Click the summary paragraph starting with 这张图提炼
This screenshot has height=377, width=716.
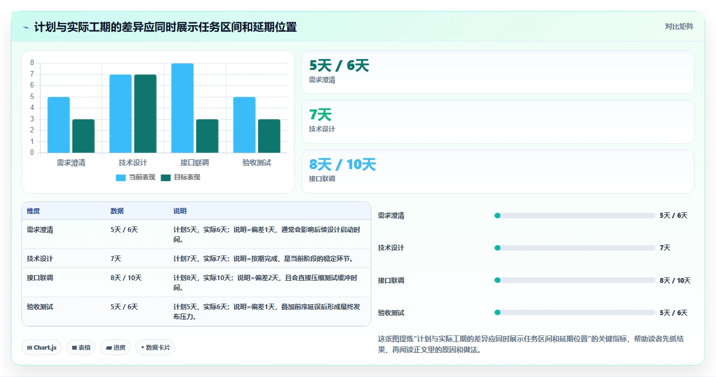(531, 344)
